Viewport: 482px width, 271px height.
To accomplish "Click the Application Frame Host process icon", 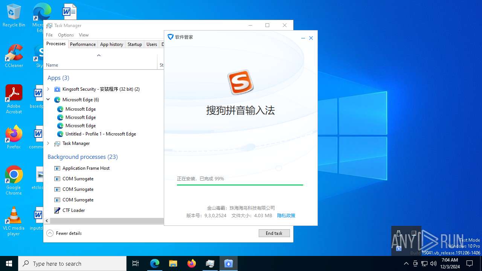I will pyautogui.click(x=57, y=168).
